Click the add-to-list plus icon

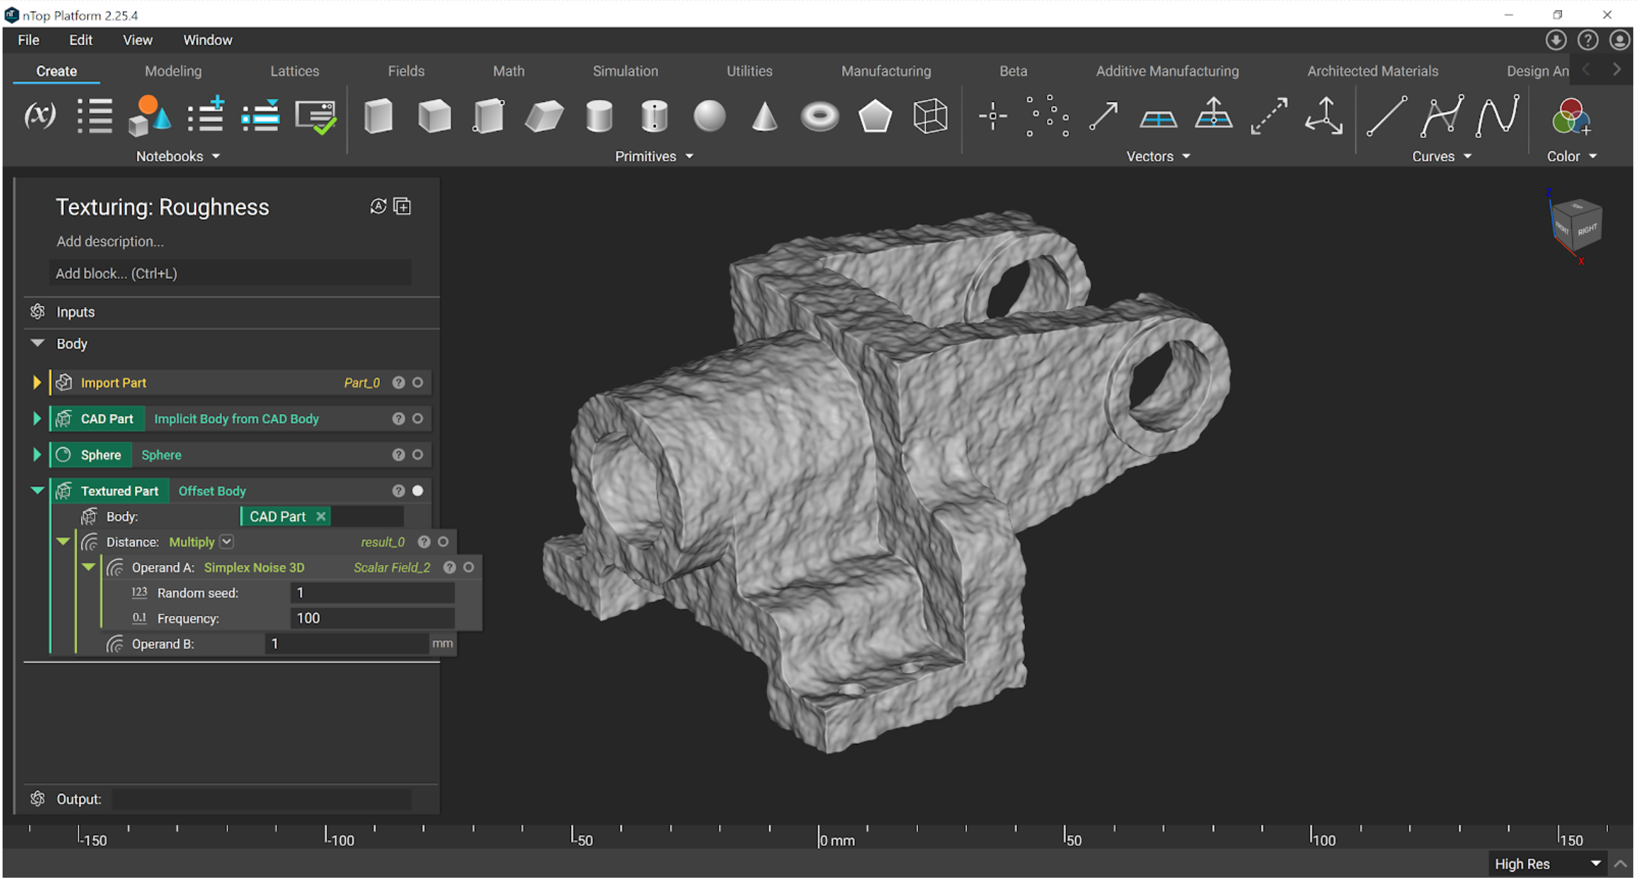[205, 115]
